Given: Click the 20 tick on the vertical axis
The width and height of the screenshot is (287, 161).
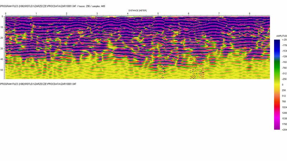Looking at the screenshot, I should point(2,38).
